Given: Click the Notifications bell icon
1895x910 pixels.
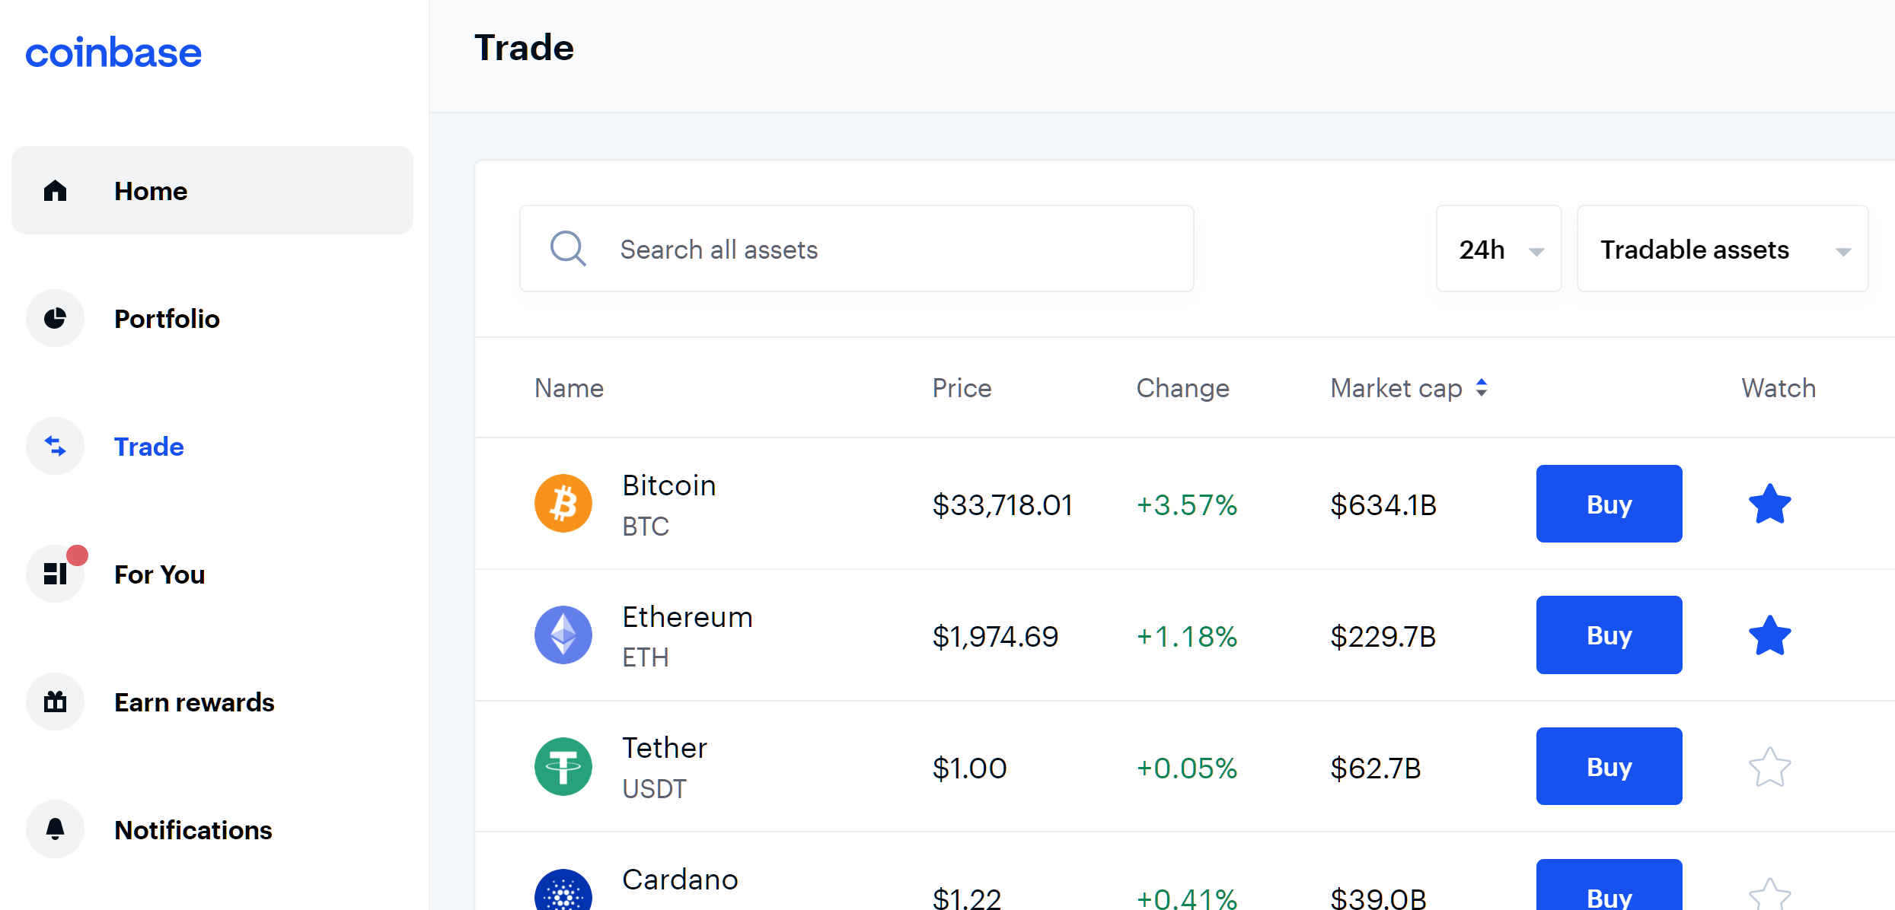Looking at the screenshot, I should tap(55, 829).
